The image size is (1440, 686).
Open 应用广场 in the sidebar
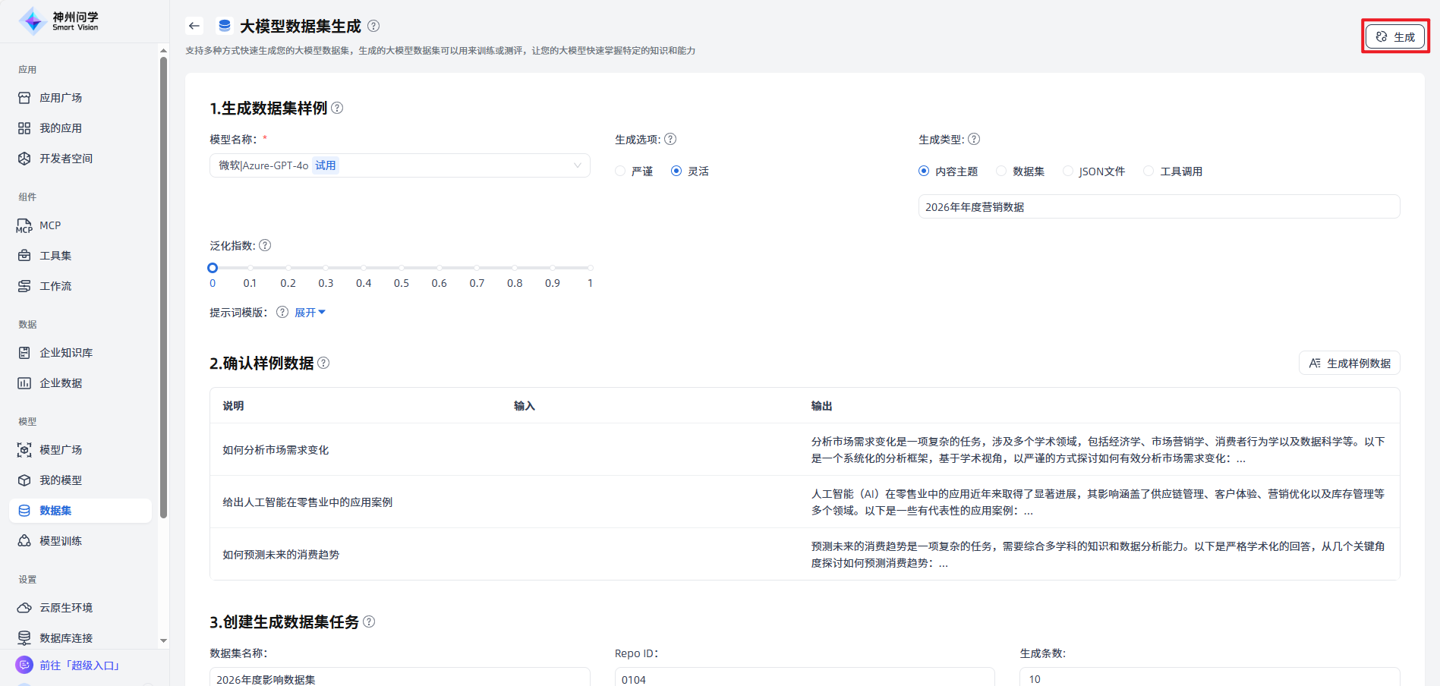point(61,98)
